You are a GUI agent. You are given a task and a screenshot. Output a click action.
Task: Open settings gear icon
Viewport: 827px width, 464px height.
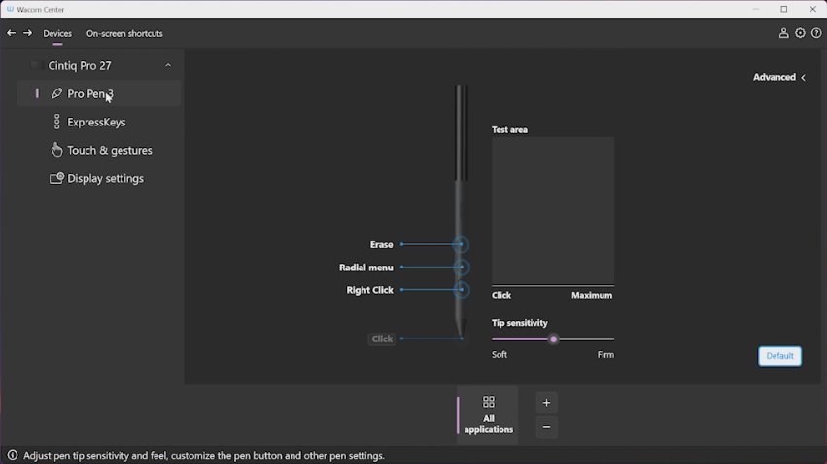[800, 33]
